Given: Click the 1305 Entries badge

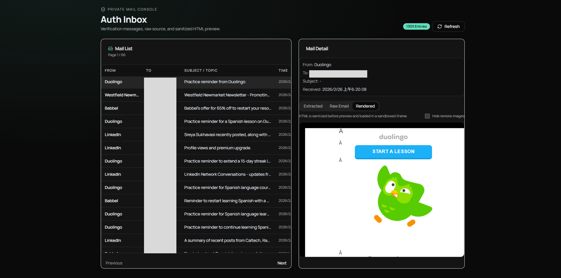Looking at the screenshot, I should pyautogui.click(x=416, y=26).
